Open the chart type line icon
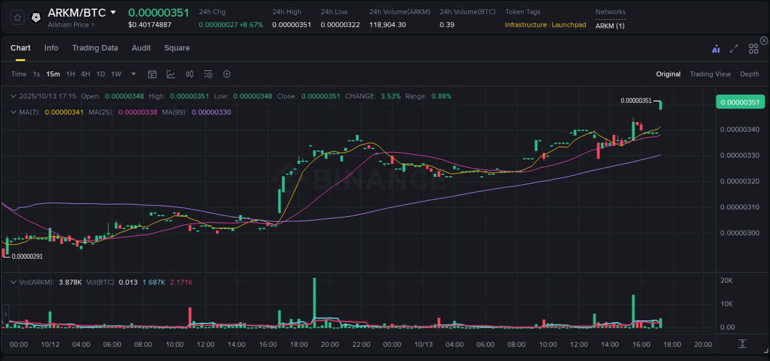This screenshot has height=361, width=770. pos(171,74)
